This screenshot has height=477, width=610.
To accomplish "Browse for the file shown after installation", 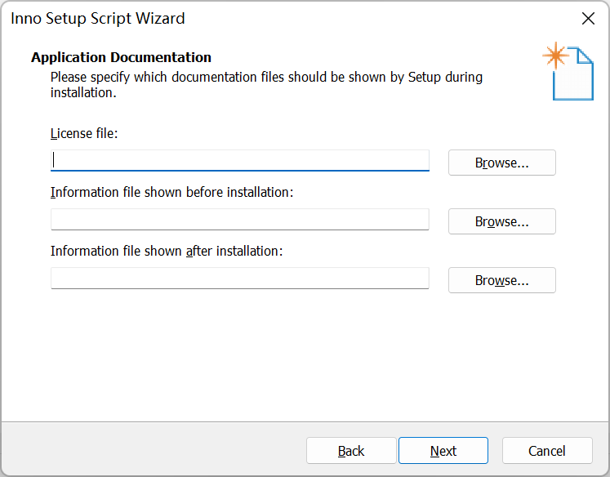I will (501, 280).
